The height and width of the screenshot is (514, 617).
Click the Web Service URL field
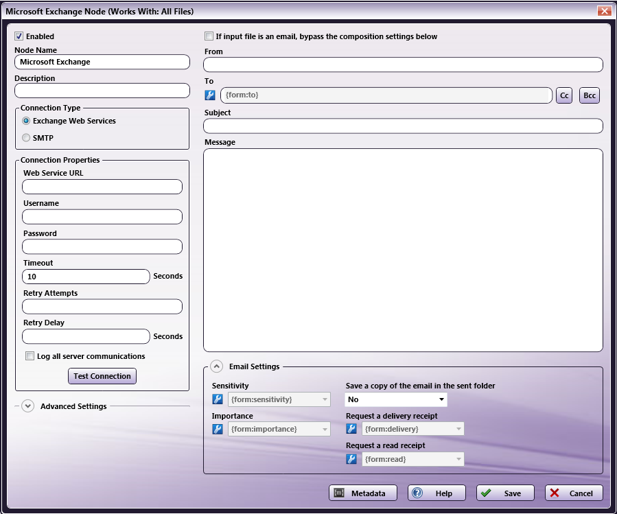click(x=102, y=187)
